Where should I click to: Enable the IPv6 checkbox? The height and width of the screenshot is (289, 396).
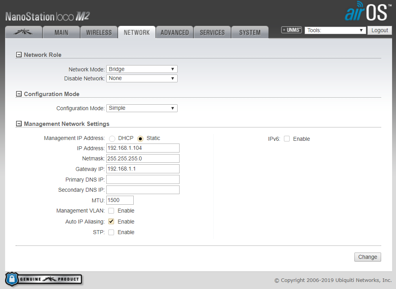click(287, 139)
